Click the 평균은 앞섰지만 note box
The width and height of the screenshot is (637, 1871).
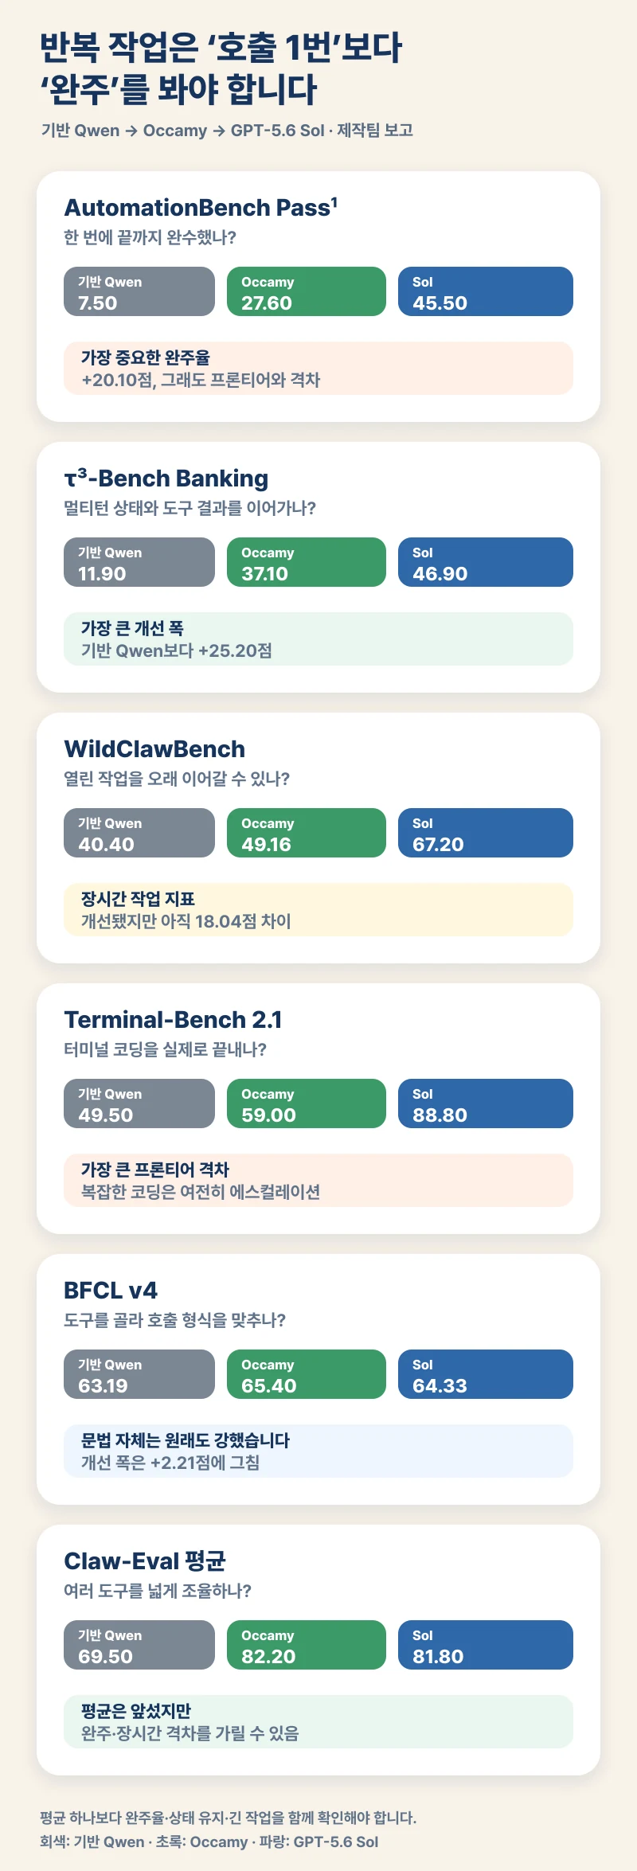coord(318,1722)
